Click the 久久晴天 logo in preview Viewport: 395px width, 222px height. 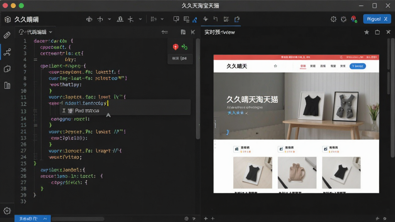236,66
